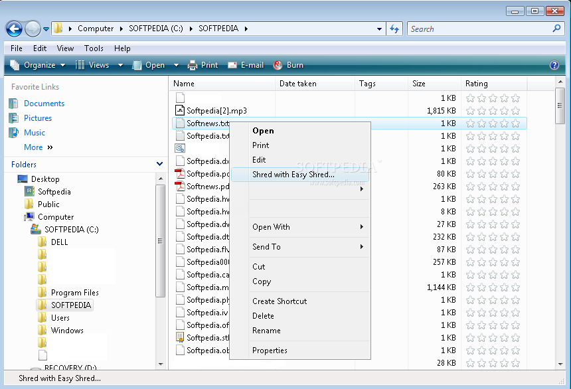The width and height of the screenshot is (571, 389).
Task: Click the Back navigation arrow
Action: pos(14,29)
